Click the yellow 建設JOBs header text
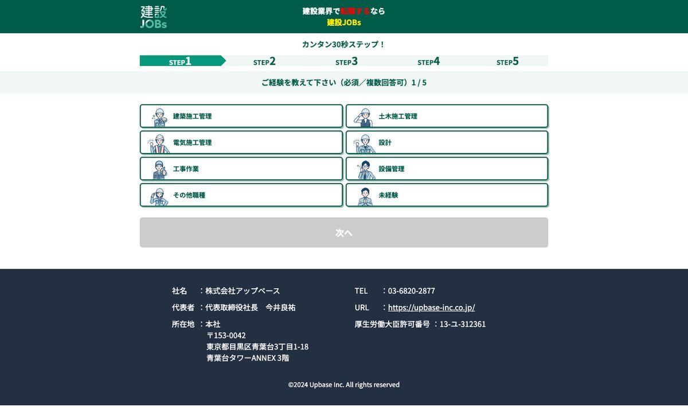Image resolution: width=688 pixels, height=408 pixels. 344,23
